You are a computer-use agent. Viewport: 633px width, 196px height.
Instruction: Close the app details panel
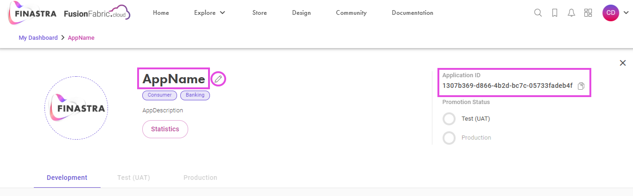pyautogui.click(x=623, y=63)
